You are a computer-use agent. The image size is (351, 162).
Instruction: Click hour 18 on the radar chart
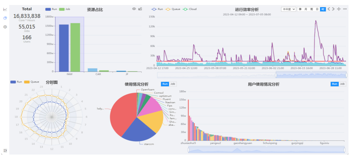coord(16,117)
